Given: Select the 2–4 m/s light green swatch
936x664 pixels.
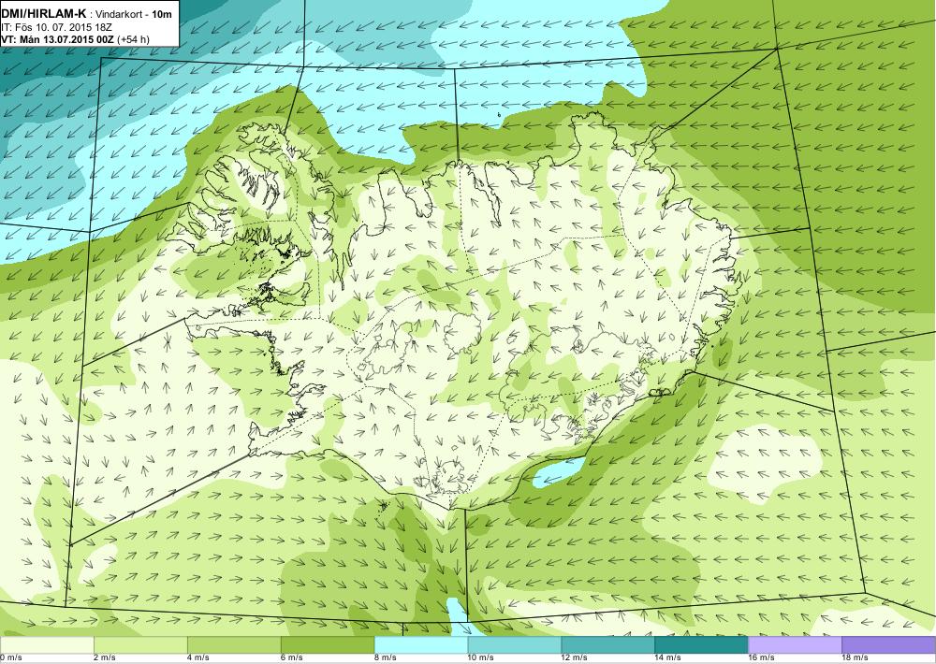Looking at the screenshot, I should click(x=140, y=645).
